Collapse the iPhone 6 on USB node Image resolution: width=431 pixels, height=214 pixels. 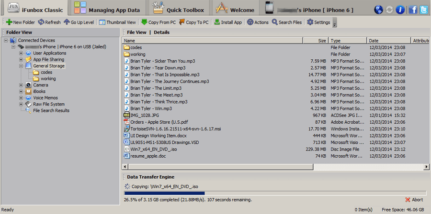click(x=13, y=47)
